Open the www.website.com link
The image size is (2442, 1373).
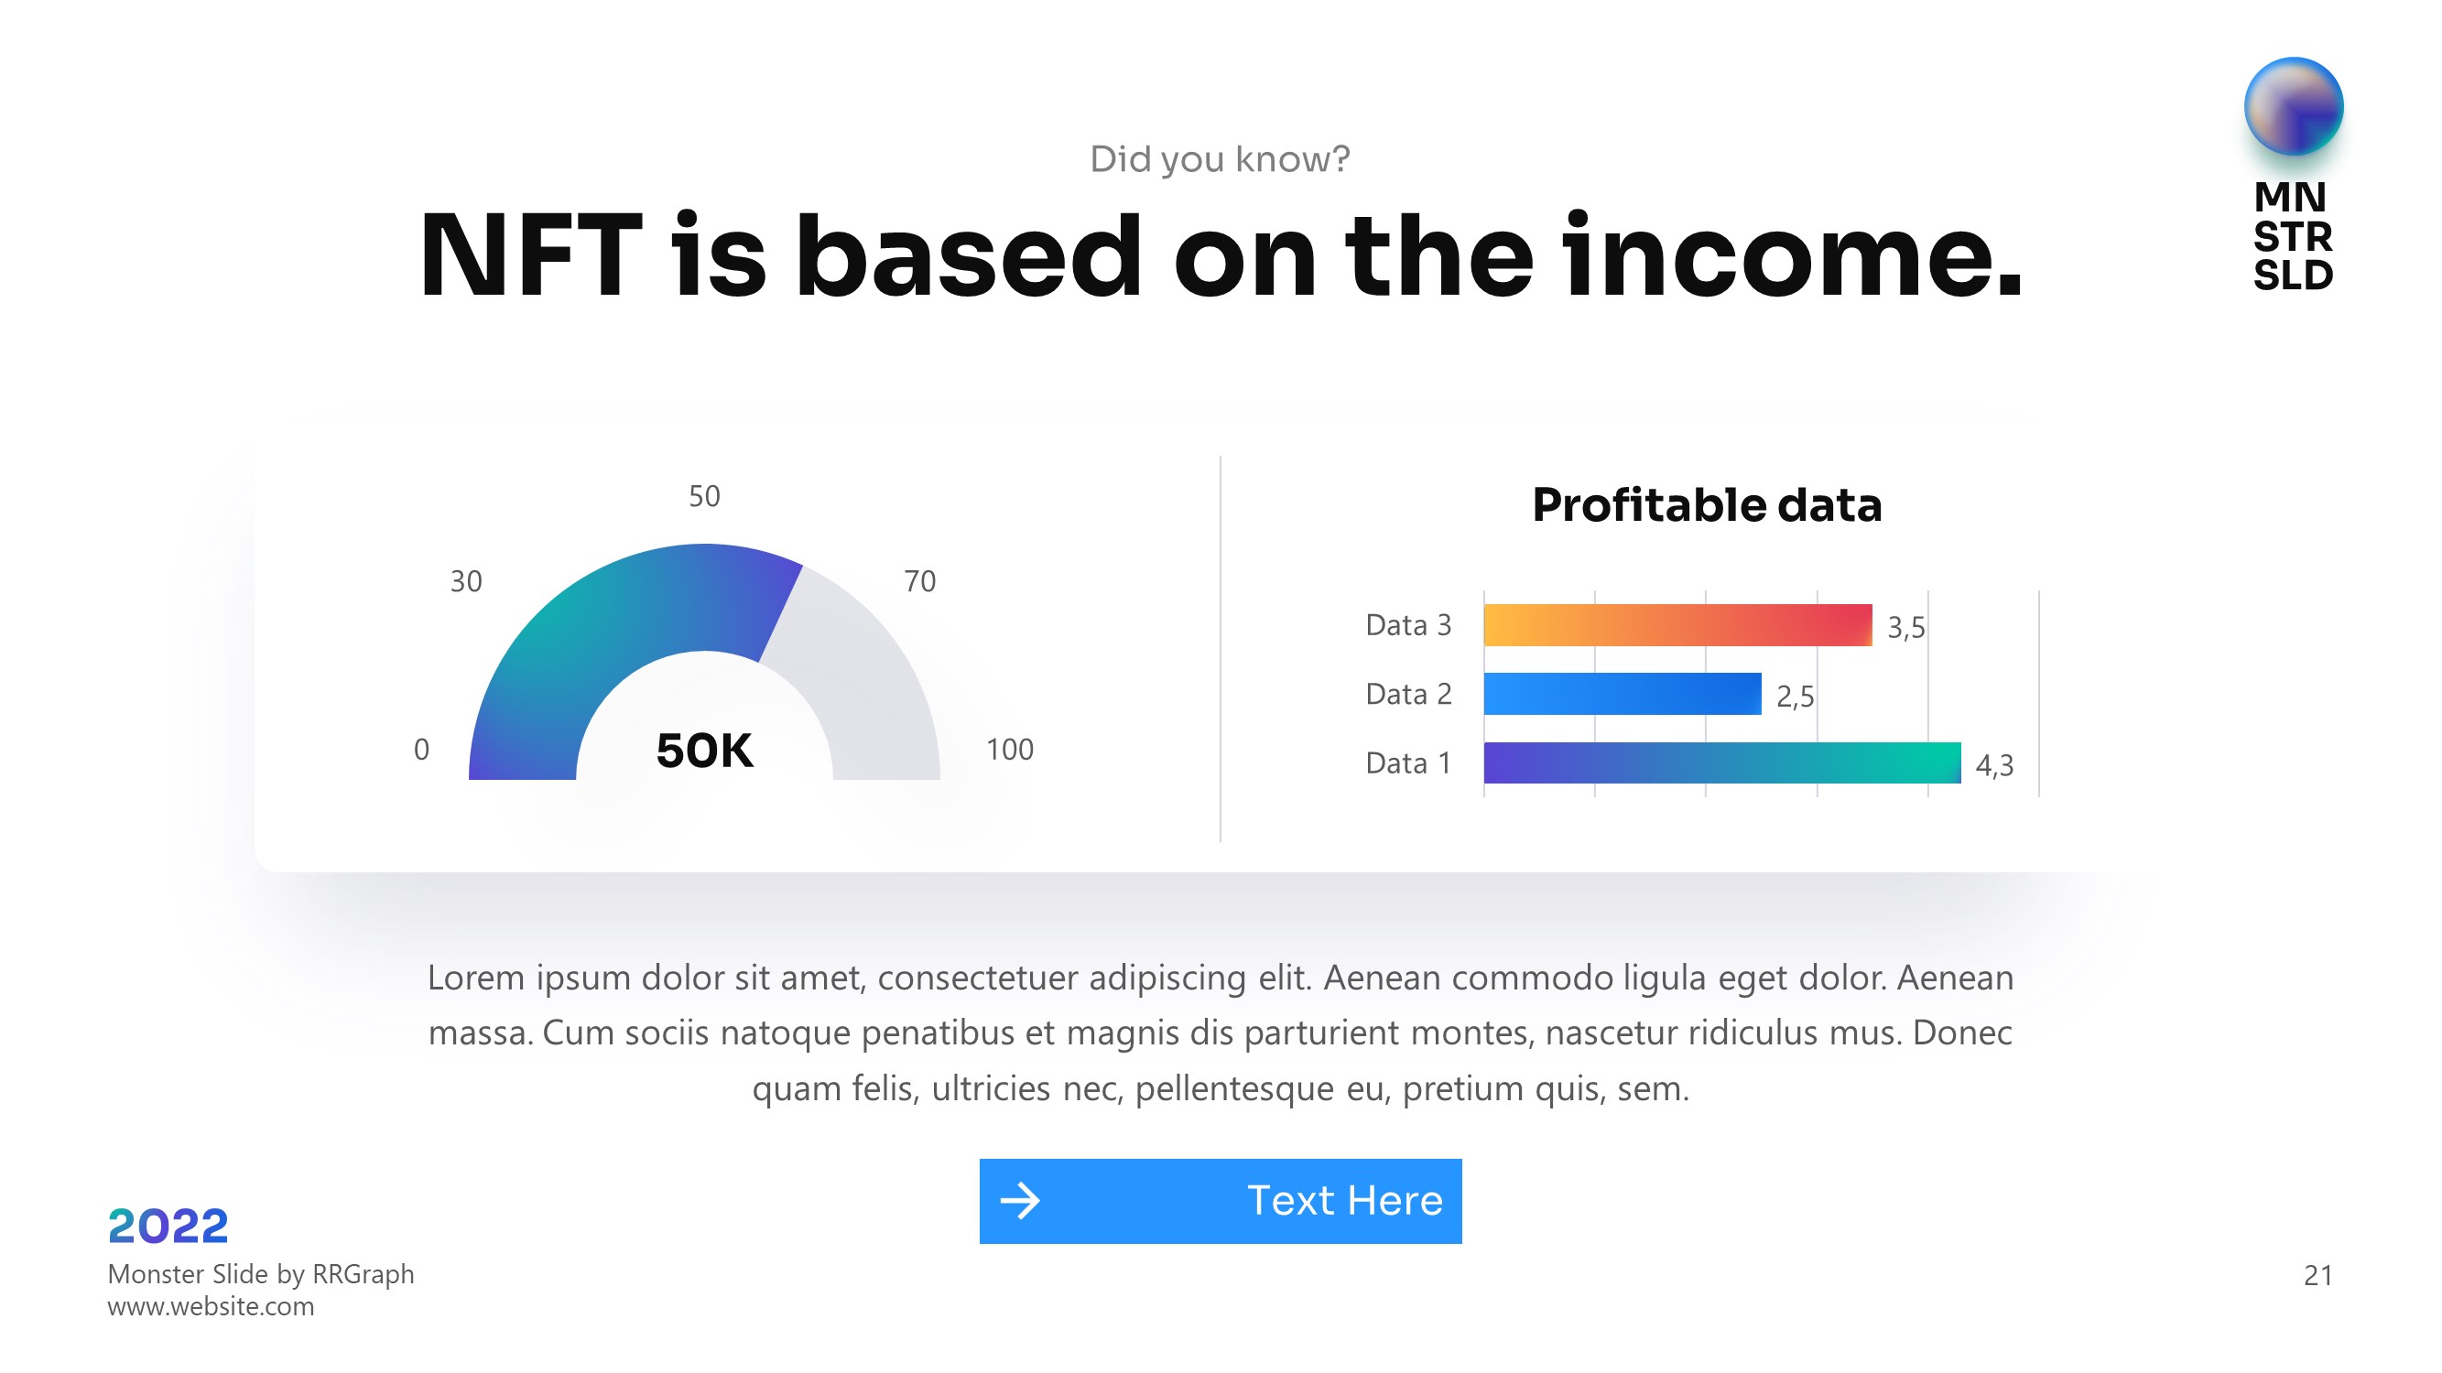(211, 1307)
